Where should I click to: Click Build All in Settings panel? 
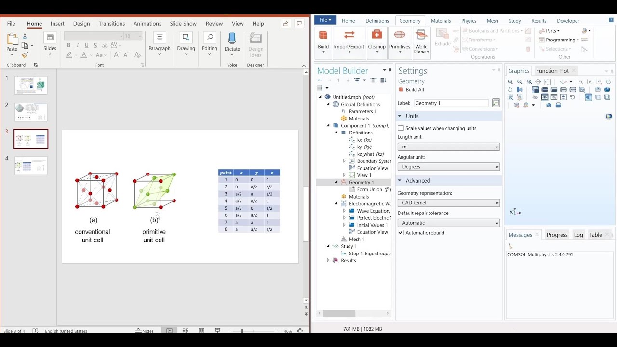(411, 90)
